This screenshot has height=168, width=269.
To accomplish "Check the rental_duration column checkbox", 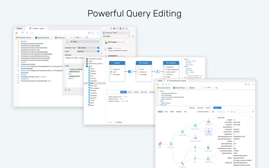I will 165,72.
